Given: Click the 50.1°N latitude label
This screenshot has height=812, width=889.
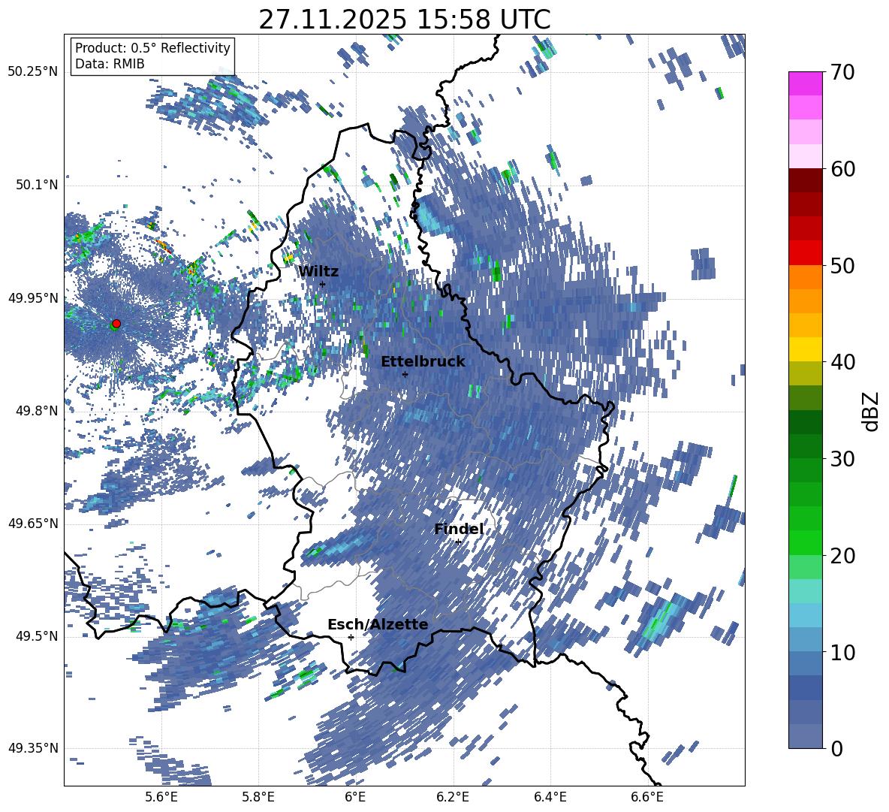Looking at the screenshot, I should click(x=38, y=185).
